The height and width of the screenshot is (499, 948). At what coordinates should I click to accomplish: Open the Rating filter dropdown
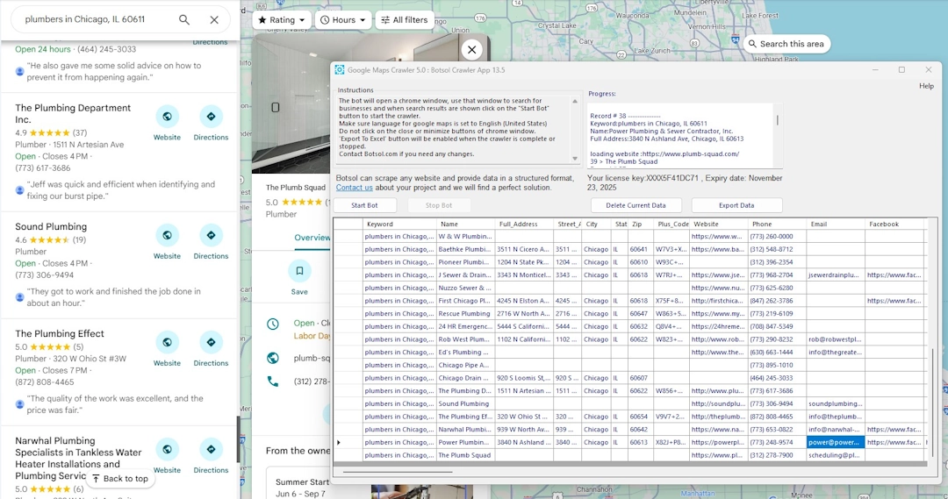pyautogui.click(x=282, y=20)
